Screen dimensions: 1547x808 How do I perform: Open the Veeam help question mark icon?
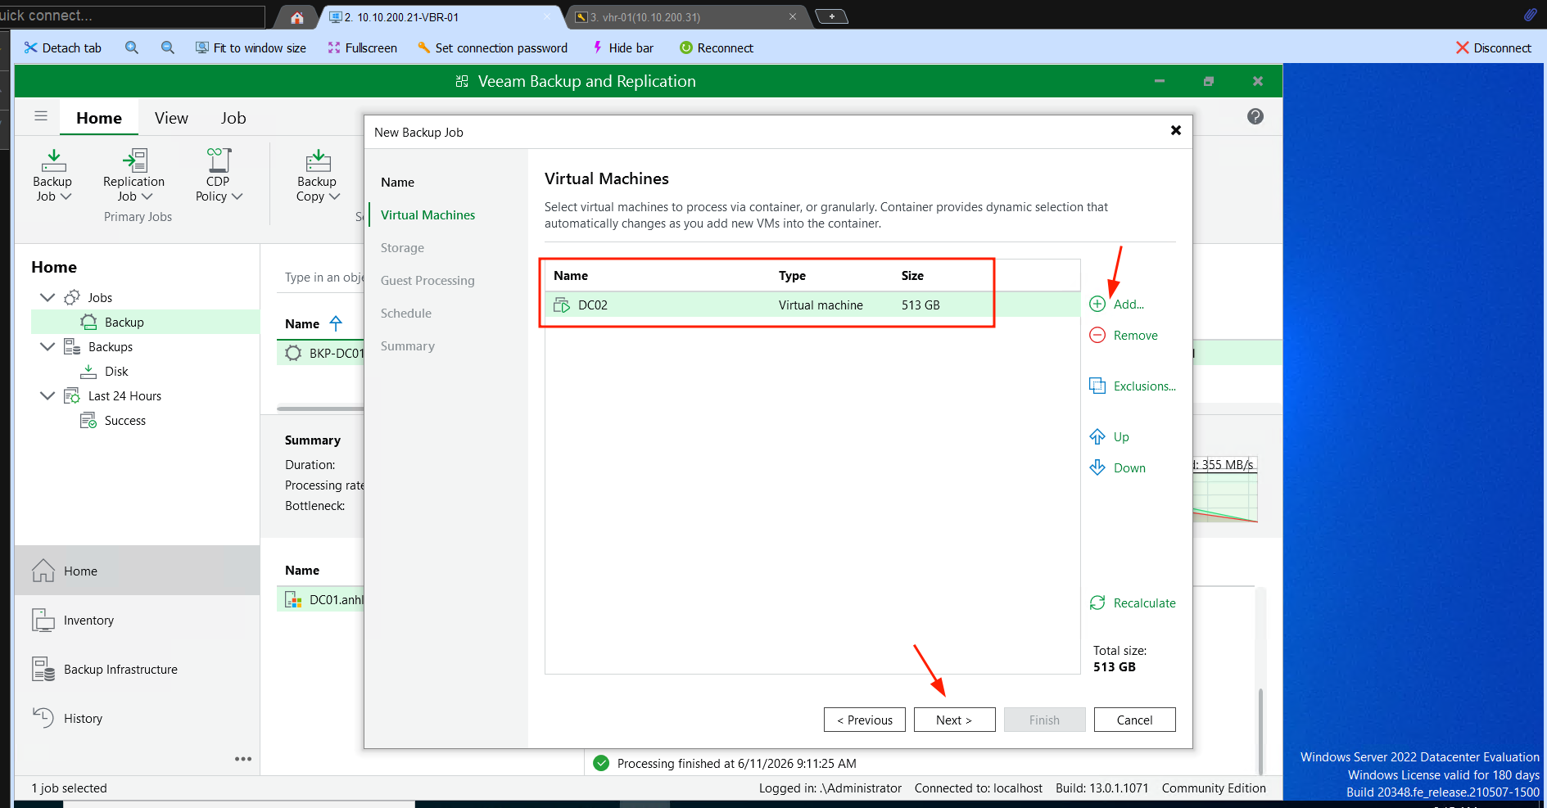click(1255, 116)
